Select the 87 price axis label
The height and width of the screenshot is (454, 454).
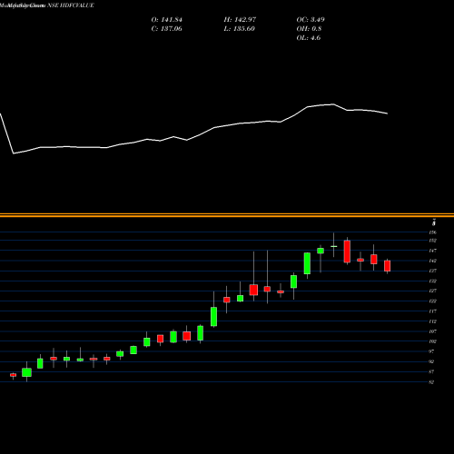tap(431, 371)
